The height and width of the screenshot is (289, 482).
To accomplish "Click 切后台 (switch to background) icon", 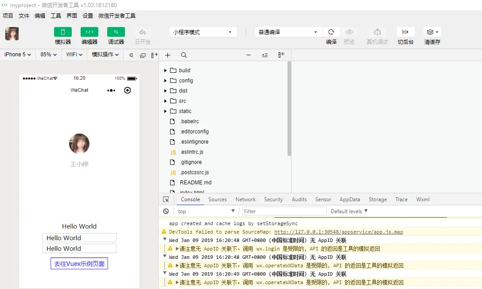I will click(405, 32).
